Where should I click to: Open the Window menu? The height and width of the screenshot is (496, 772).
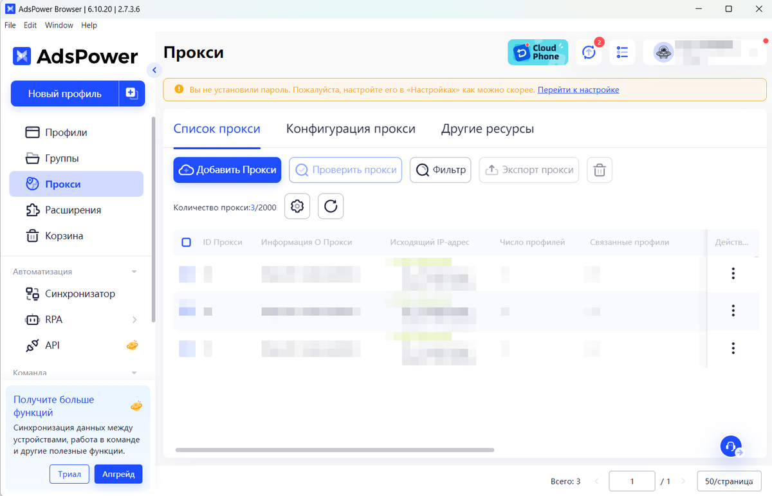(x=59, y=25)
